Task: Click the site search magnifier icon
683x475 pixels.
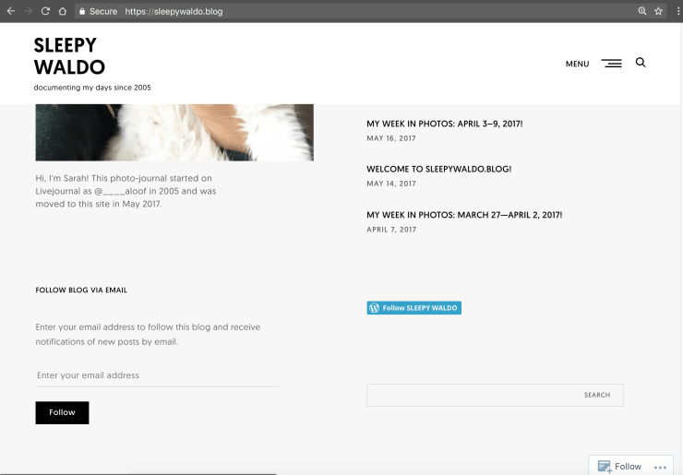Action: tap(641, 63)
